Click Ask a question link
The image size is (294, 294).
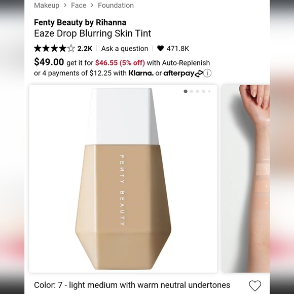tap(125, 49)
